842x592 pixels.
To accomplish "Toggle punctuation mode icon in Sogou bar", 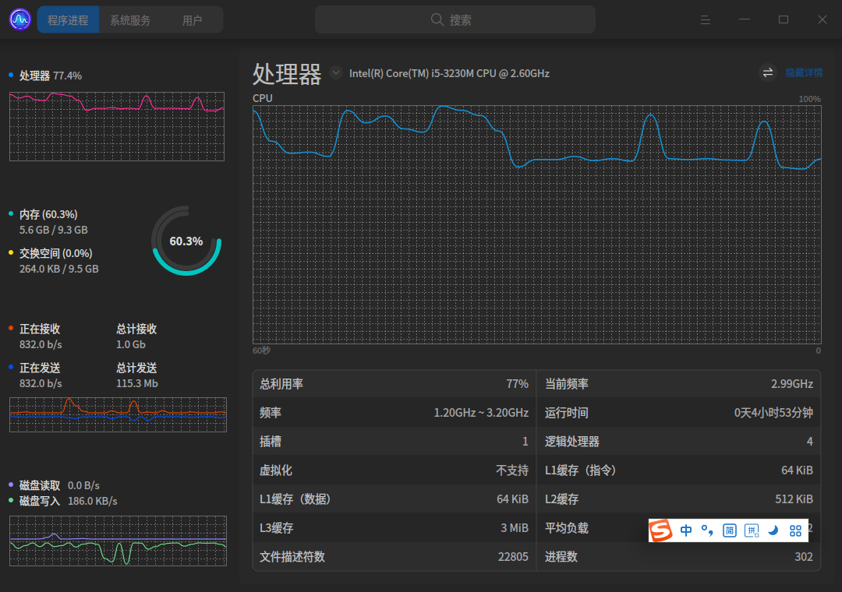I will tap(707, 530).
